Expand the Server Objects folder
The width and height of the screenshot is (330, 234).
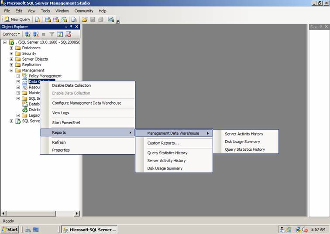(x=11, y=59)
